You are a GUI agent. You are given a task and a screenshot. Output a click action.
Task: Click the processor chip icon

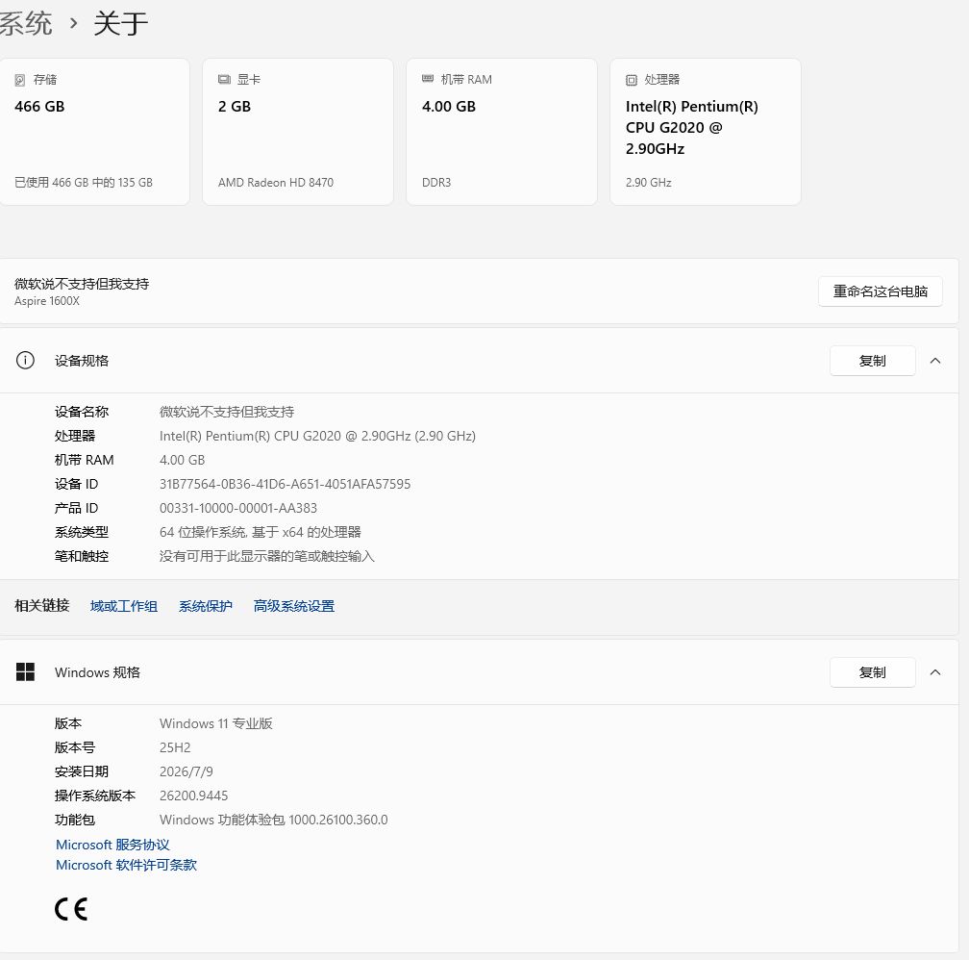(631, 80)
